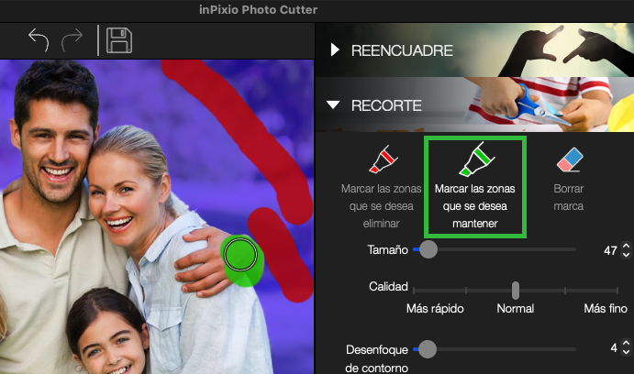
Task: Expand the REENCUADRE section triangle
Action: click(x=334, y=49)
